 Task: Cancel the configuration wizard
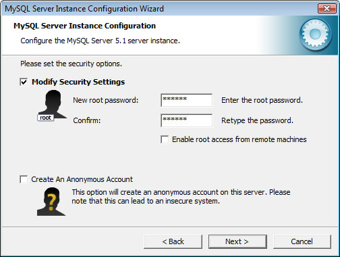(x=302, y=241)
